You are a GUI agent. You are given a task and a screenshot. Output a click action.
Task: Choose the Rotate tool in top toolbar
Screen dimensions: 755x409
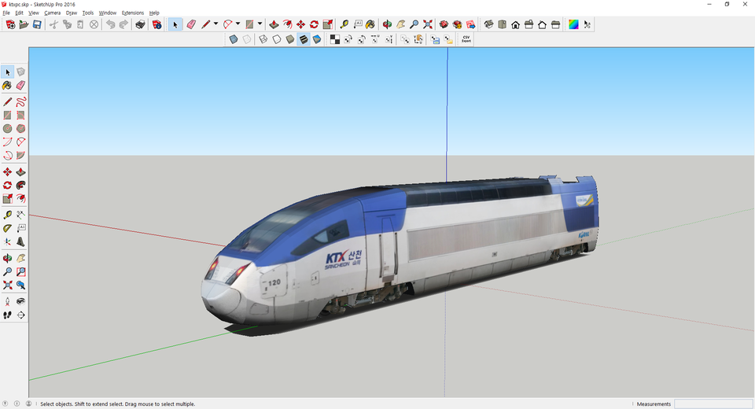click(x=314, y=24)
